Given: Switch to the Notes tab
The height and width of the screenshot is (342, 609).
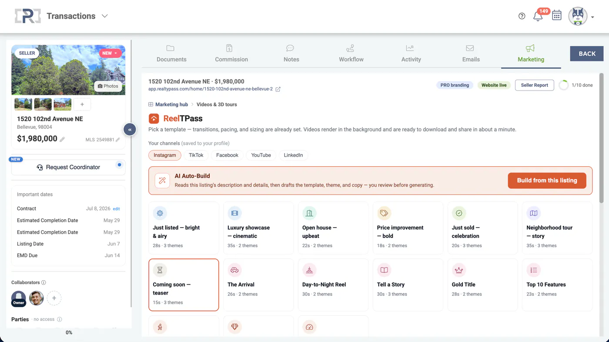Looking at the screenshot, I should pyautogui.click(x=291, y=54).
